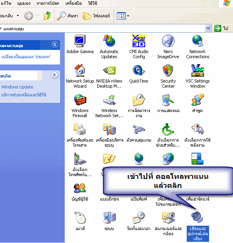Open monitor with globe and checkmark icon
Viewport: 233px width, 243px height.
click(168, 159)
